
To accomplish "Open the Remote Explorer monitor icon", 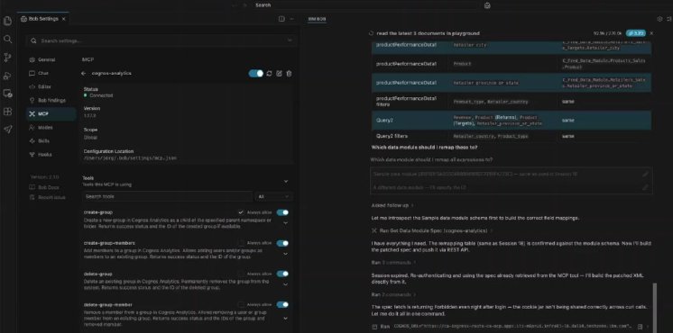I will 7,94.
